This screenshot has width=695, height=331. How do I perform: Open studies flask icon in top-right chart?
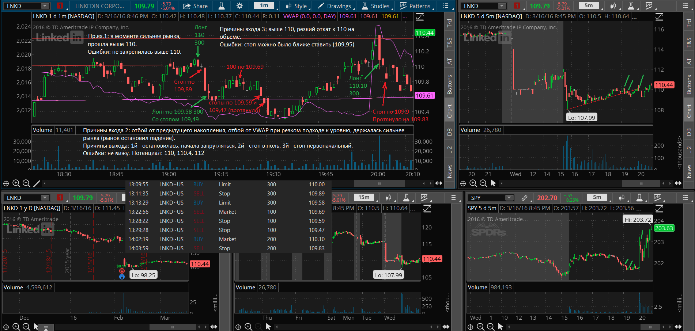(x=631, y=6)
